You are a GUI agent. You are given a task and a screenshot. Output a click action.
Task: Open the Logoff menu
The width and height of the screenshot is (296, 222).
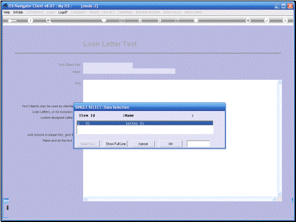point(63,12)
